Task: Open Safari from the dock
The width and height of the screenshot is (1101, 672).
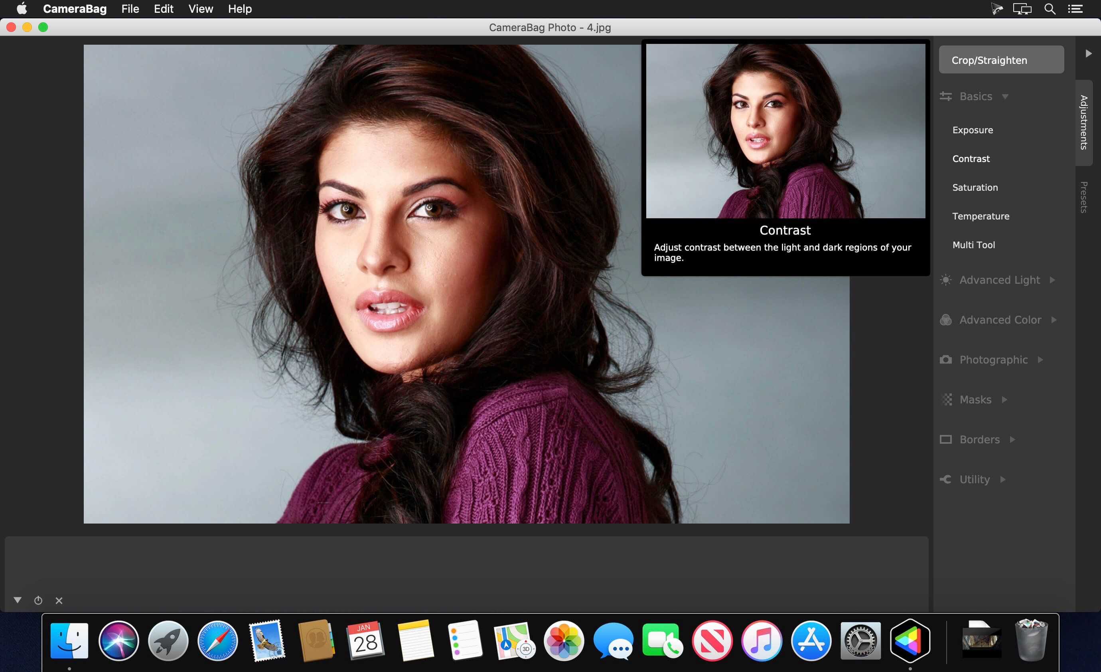Action: (x=218, y=640)
